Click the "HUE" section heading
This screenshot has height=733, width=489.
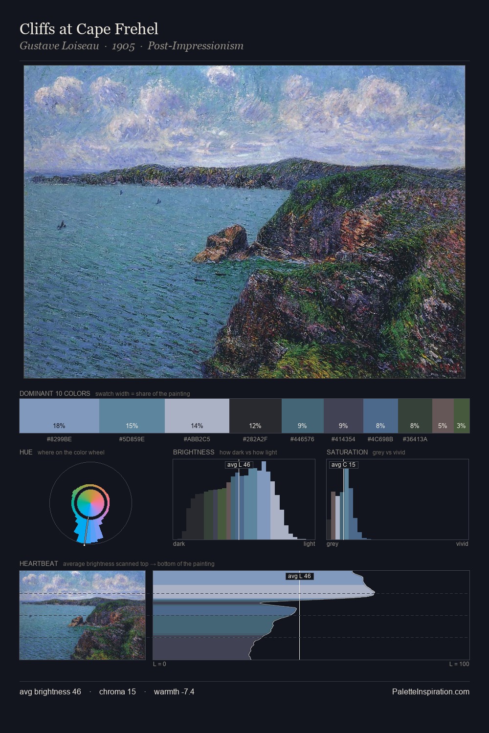[26, 452]
